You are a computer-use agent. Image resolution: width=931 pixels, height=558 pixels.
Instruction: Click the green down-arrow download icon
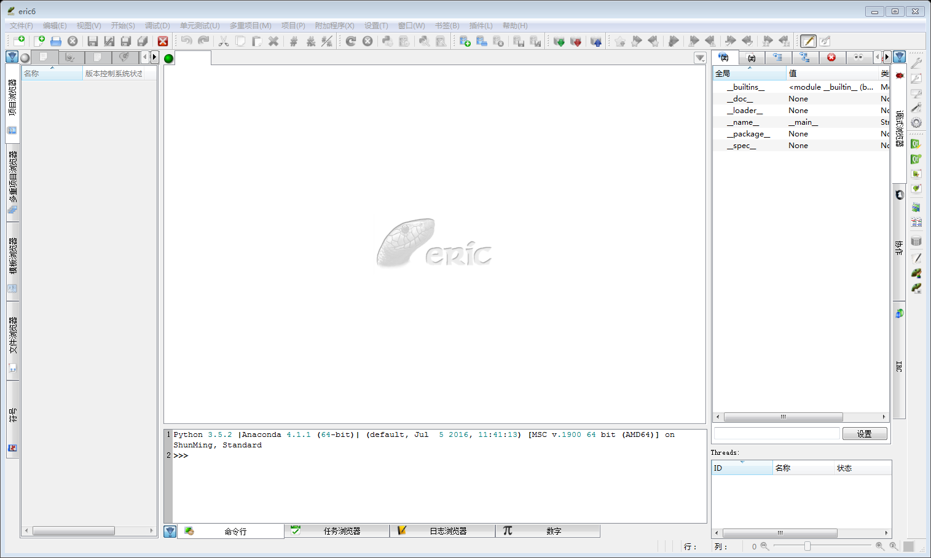(559, 41)
